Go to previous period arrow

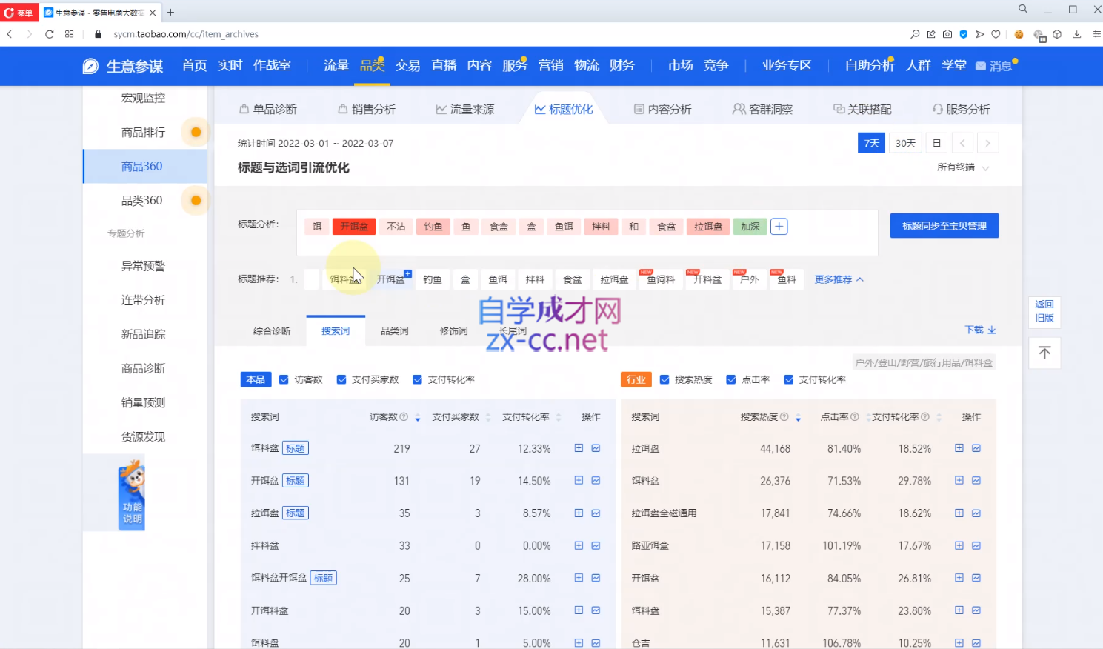tap(962, 143)
